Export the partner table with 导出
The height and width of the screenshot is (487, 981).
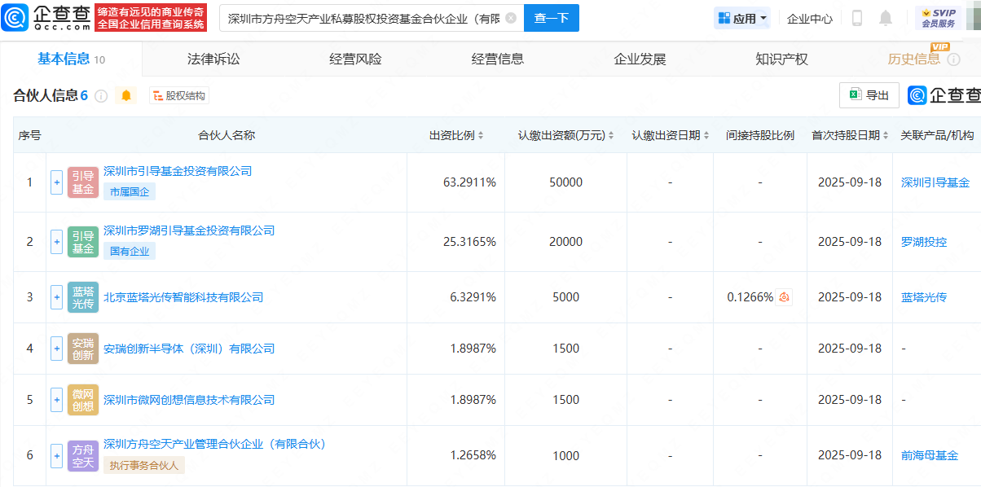tap(869, 95)
